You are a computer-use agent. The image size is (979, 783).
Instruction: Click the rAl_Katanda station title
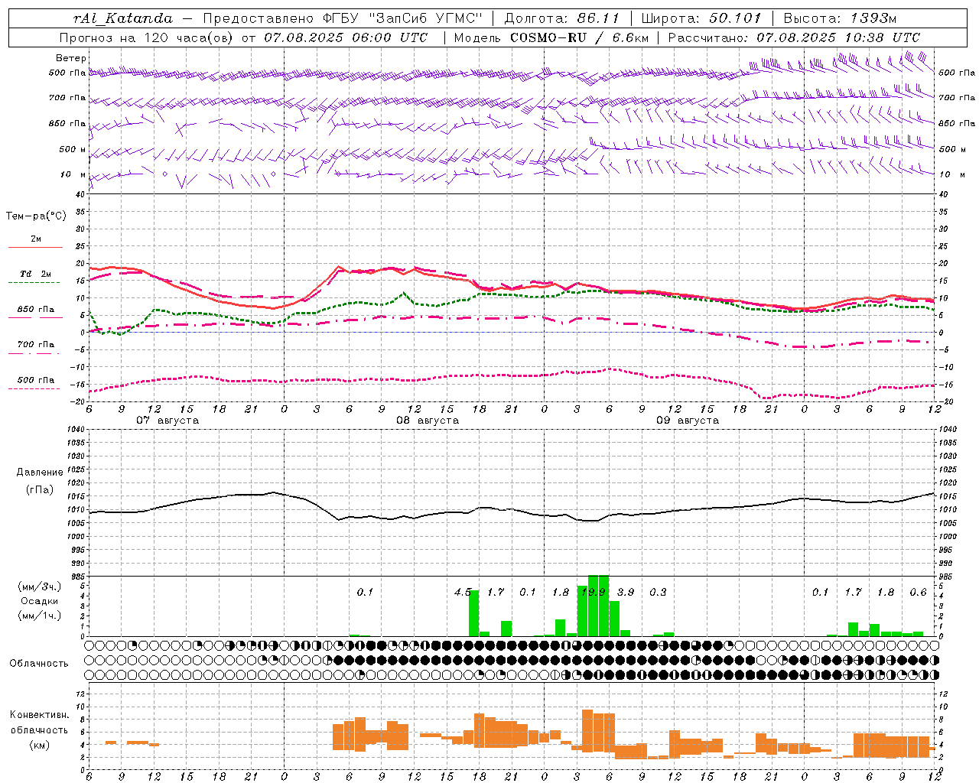point(123,18)
